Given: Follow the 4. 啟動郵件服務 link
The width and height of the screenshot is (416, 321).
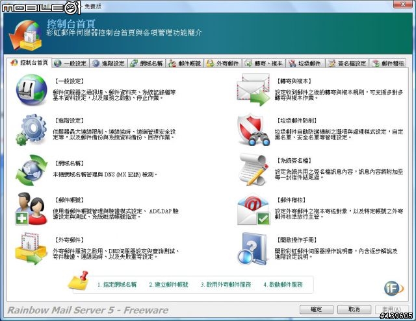Looking at the screenshot, I should [x=283, y=285].
